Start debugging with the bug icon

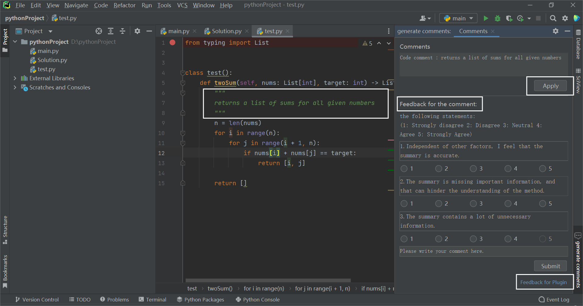(498, 18)
